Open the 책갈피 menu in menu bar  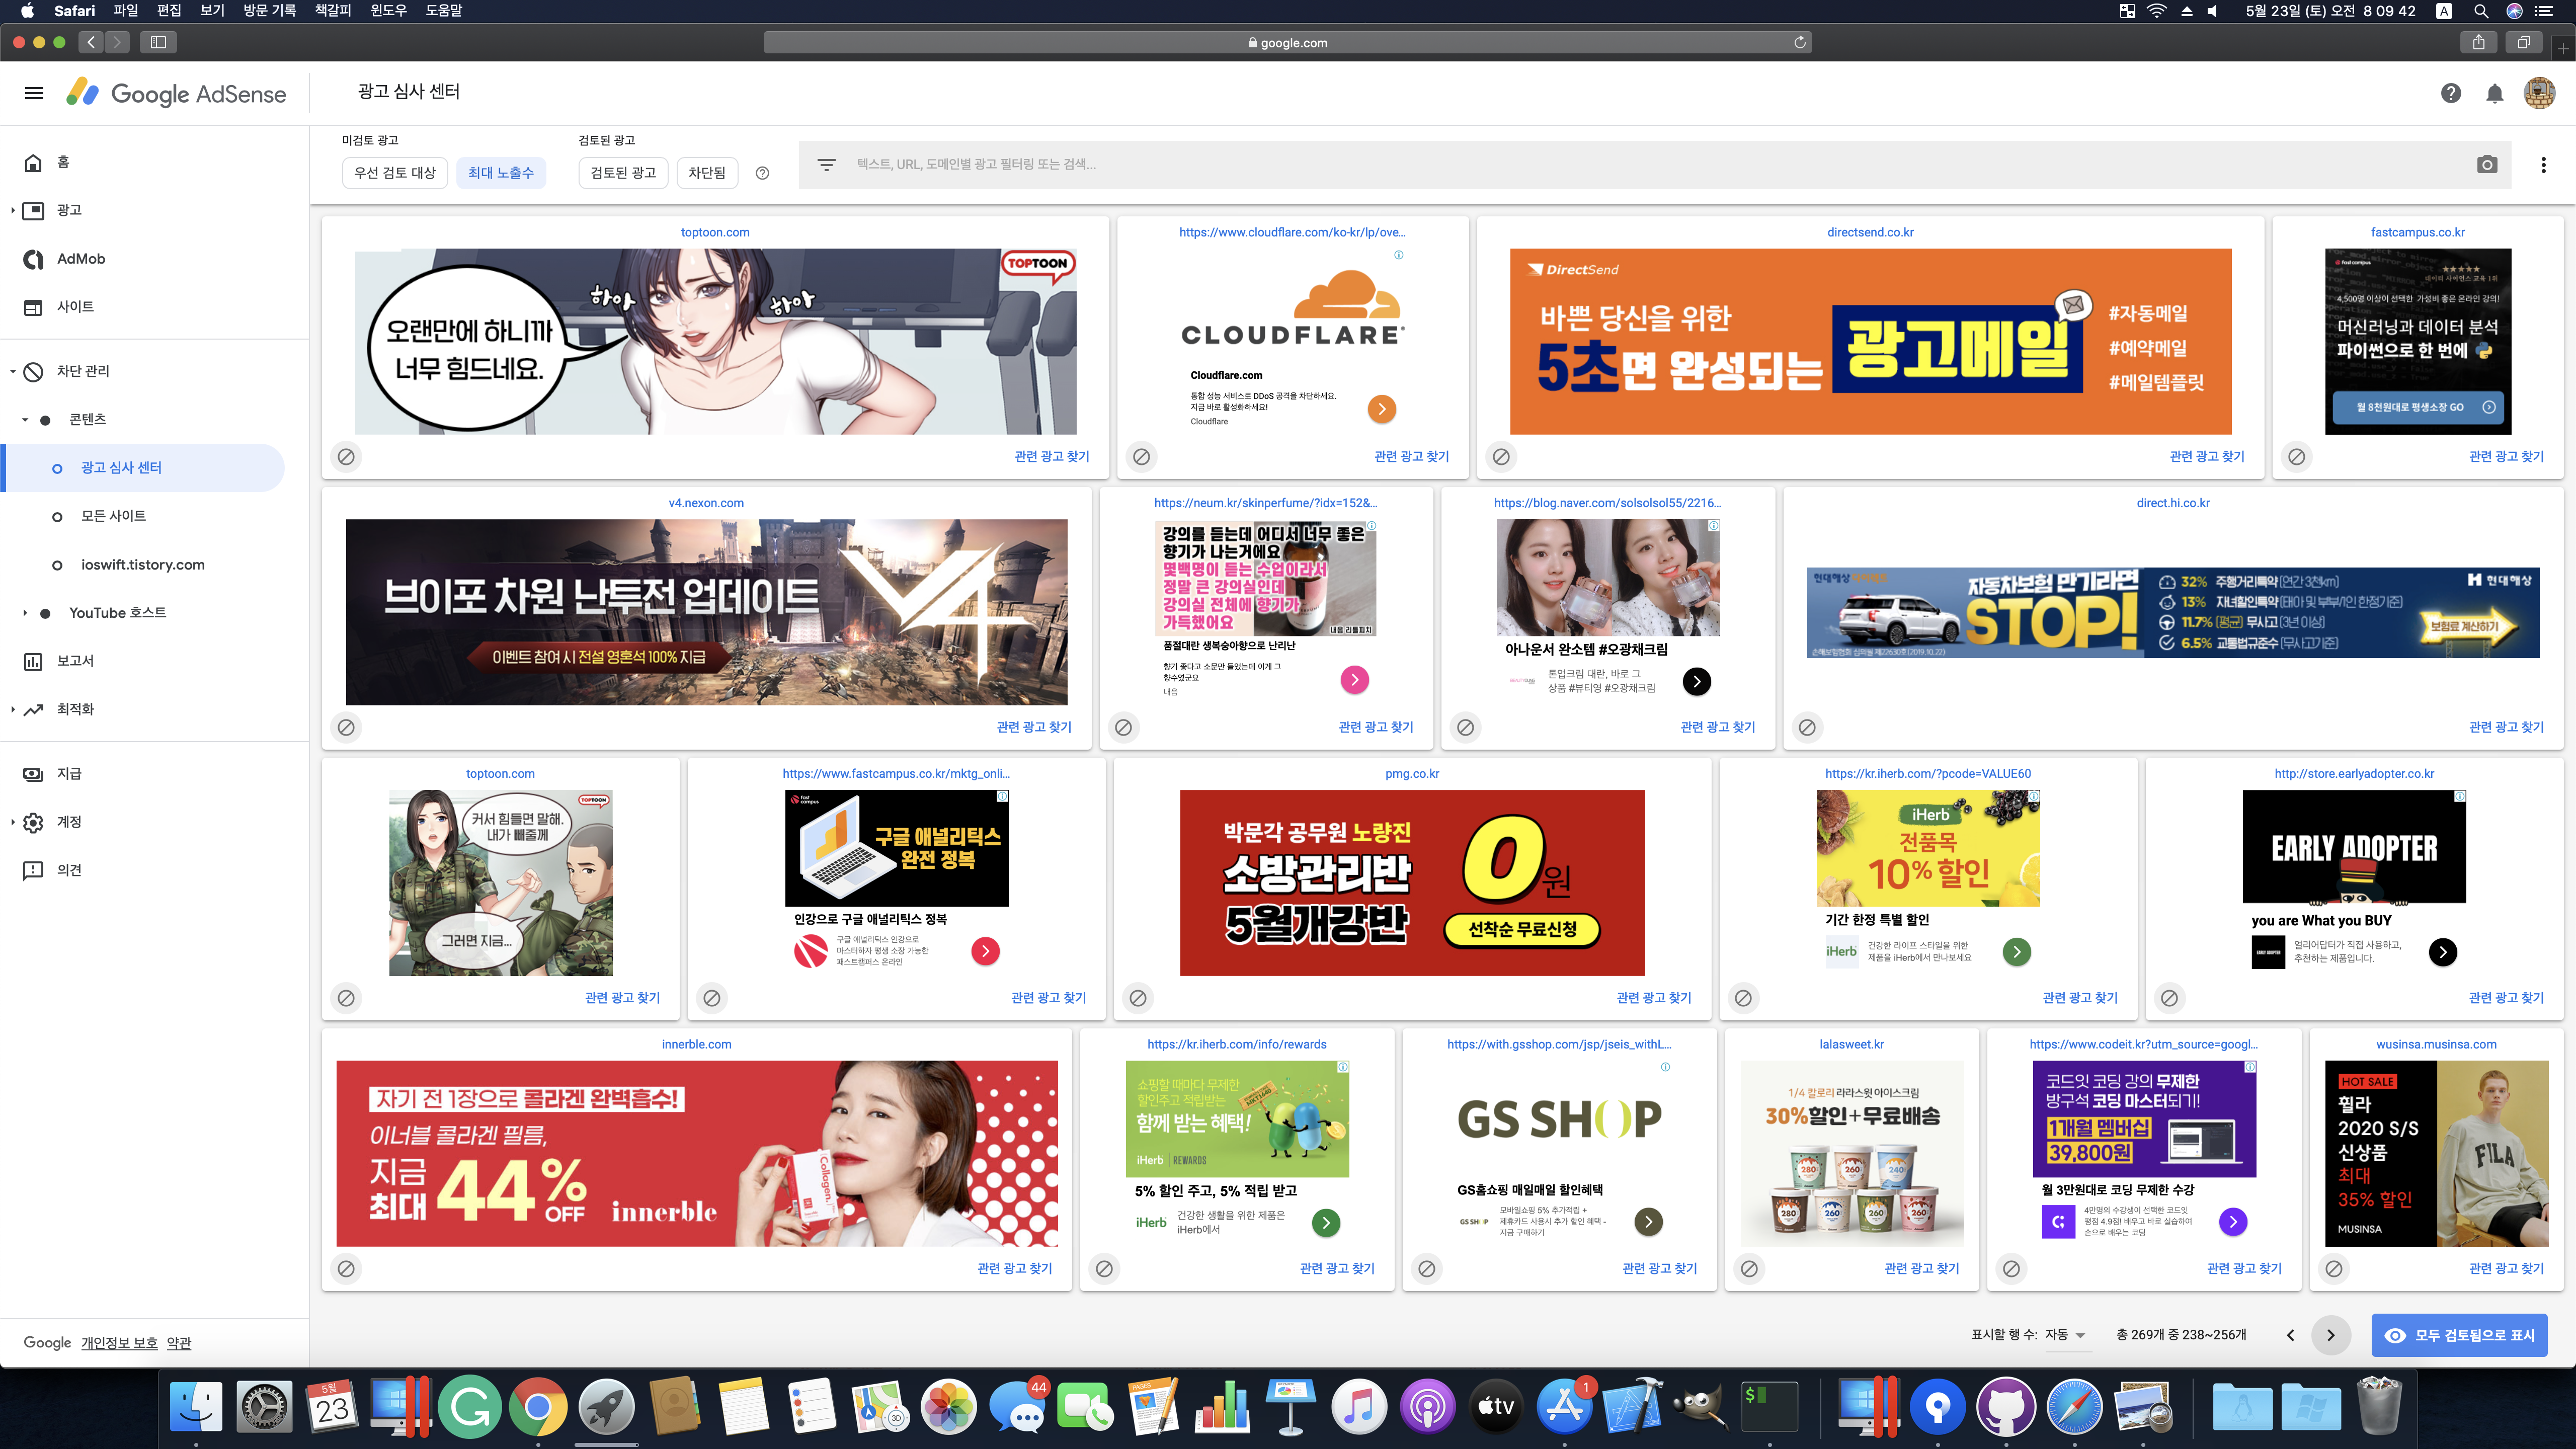[x=332, y=10]
